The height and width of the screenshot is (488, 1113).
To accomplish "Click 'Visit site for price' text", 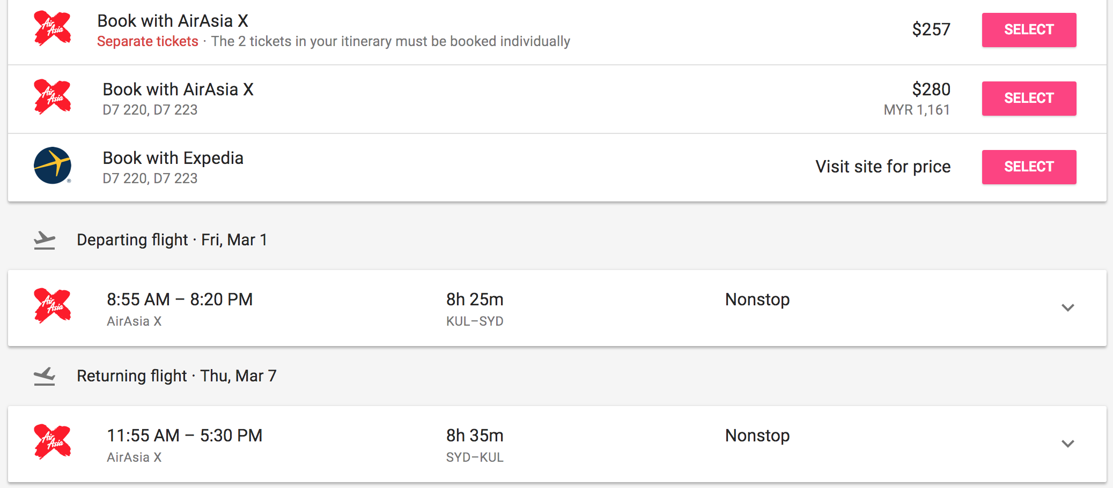I will tap(882, 167).
